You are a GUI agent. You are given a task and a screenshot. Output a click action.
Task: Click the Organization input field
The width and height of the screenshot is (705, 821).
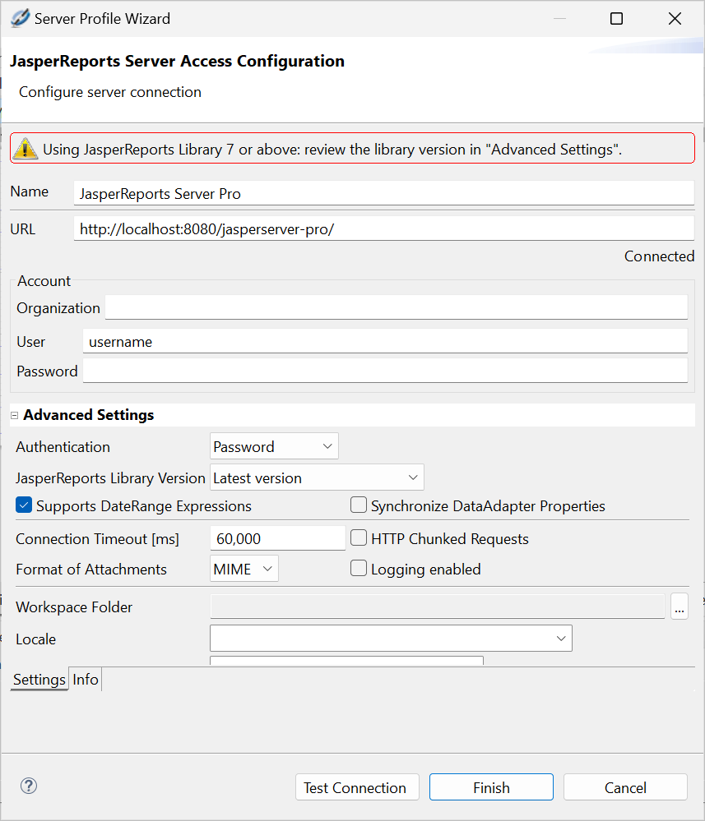(397, 307)
